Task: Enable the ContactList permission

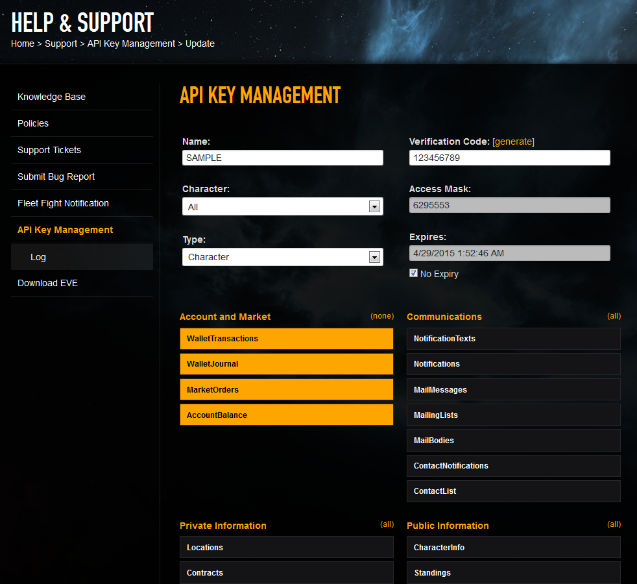Action: pos(513,491)
